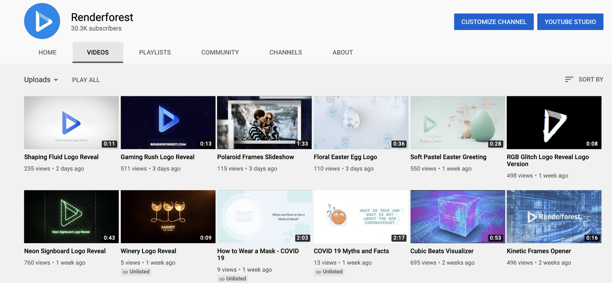Open Neon Signboard Logo Reveal title
The width and height of the screenshot is (612, 283).
(65, 251)
